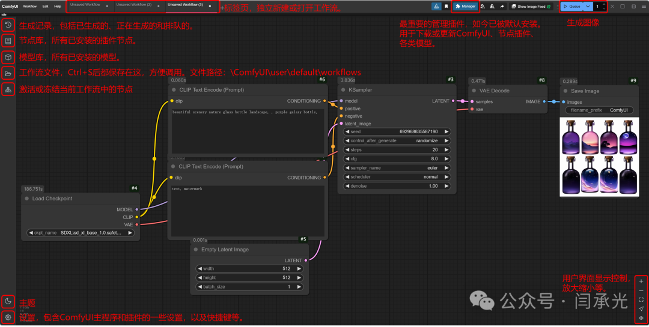This screenshot has width=649, height=327.
Task: Decrease height with its left arrow
Action: 200,278
